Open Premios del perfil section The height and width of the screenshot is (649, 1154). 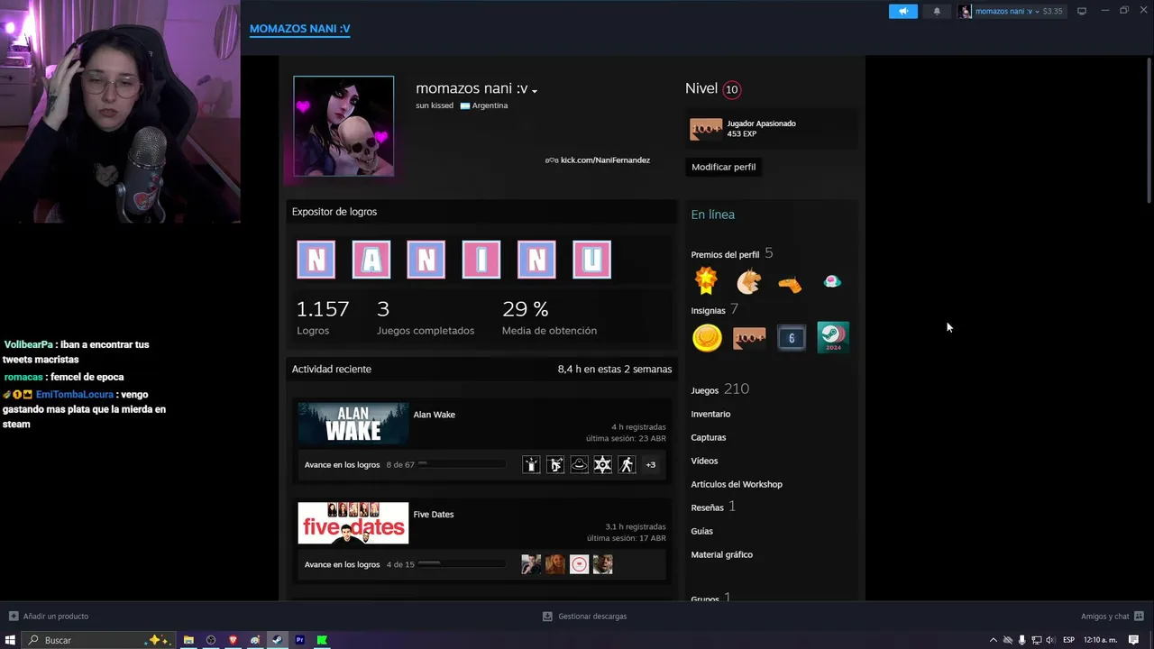[x=732, y=253]
